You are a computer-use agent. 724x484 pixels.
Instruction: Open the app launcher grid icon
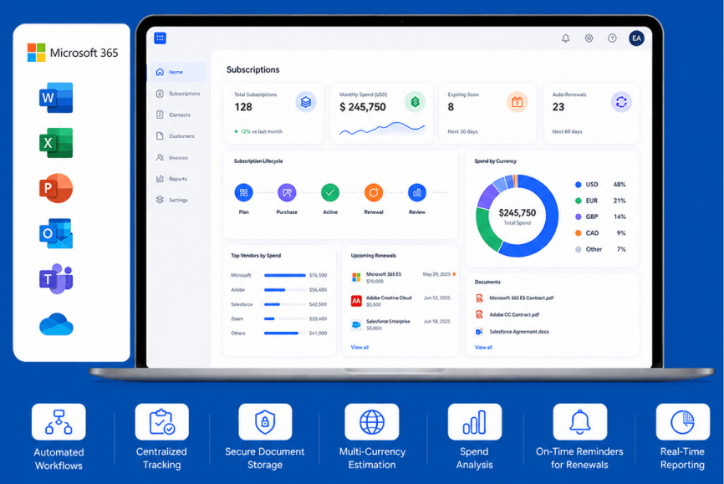pyautogui.click(x=160, y=38)
